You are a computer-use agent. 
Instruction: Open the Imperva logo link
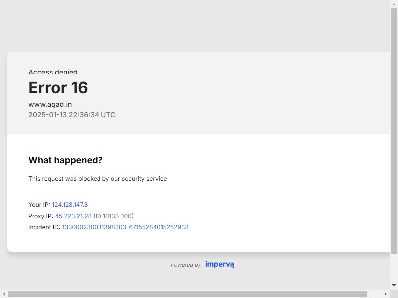point(219,264)
